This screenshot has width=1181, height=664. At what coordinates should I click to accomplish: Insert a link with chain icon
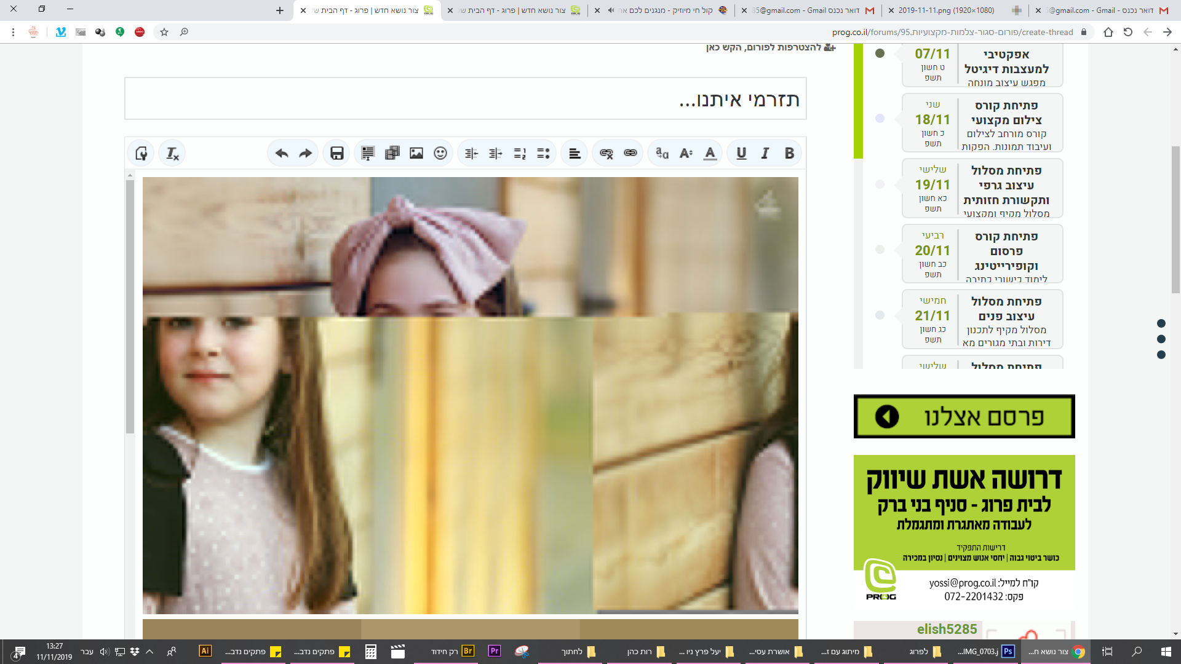(630, 154)
